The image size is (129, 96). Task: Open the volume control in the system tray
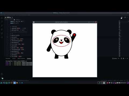(x=119, y=83)
